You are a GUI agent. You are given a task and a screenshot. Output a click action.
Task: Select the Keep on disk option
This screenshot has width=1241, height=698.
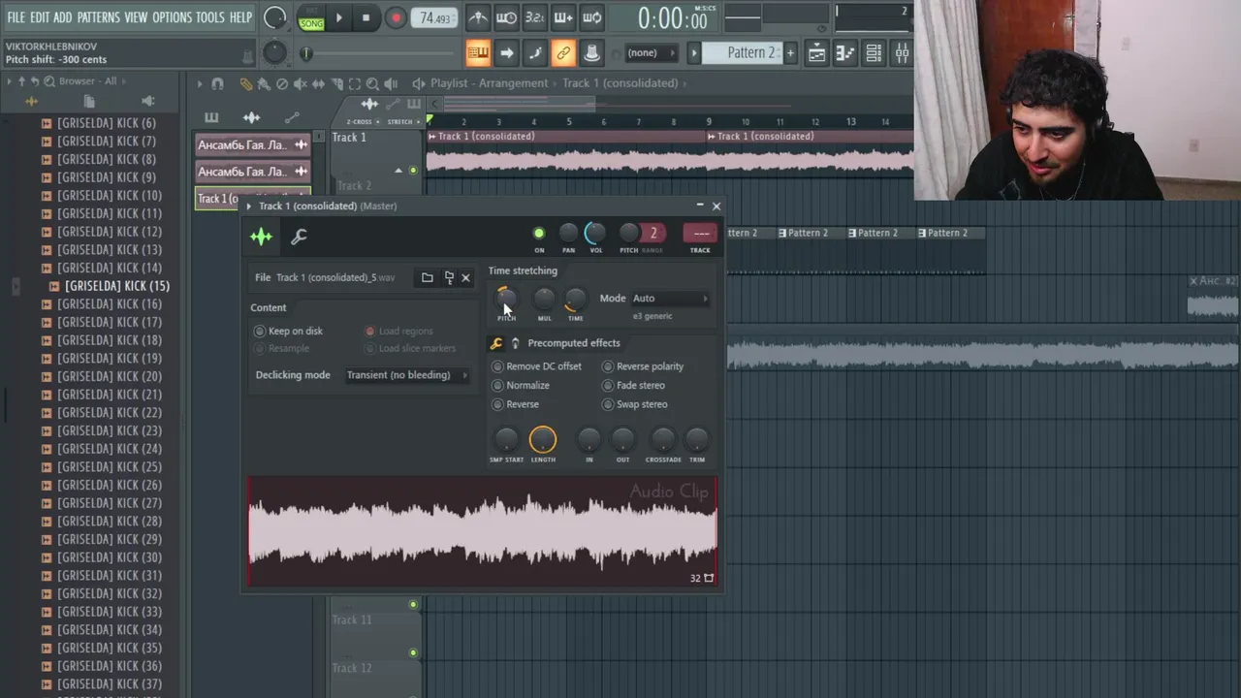click(288, 332)
